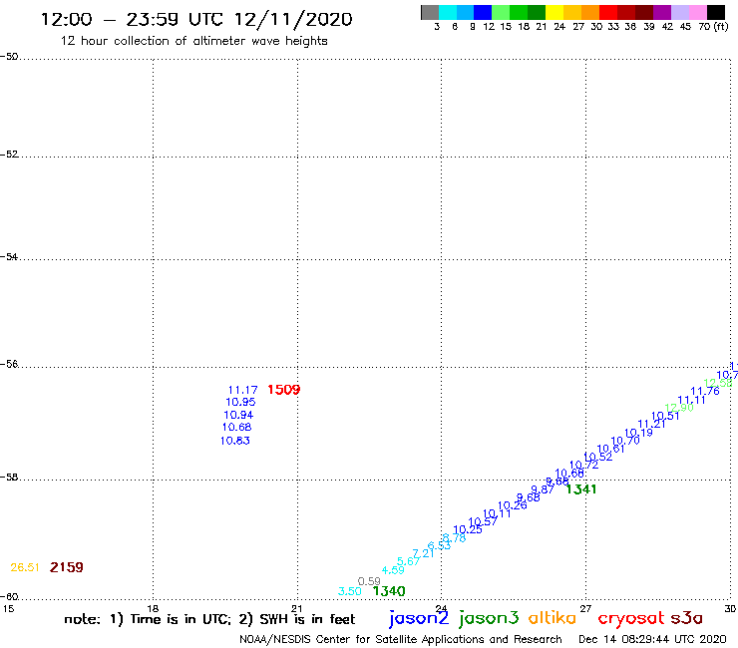Viewport: 738px width, 648px height.
Task: Pick the purple swatch in the color scale
Action: tap(662, 12)
